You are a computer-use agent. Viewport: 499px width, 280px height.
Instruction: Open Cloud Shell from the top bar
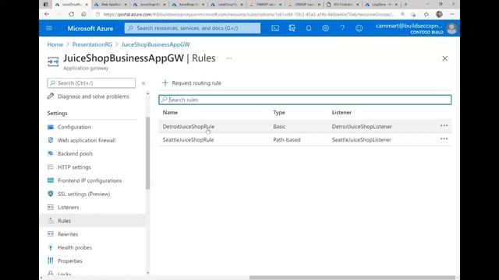[x=275, y=28]
